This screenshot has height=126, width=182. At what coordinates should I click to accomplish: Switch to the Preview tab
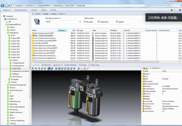click(x=36, y=65)
